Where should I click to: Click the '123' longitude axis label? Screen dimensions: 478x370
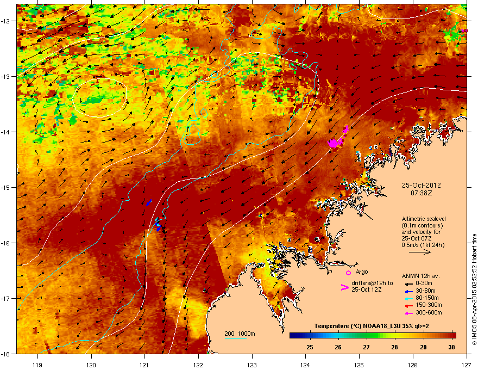[x=252, y=365]
